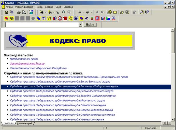Click the HELP graduation cap icon

(76, 18)
